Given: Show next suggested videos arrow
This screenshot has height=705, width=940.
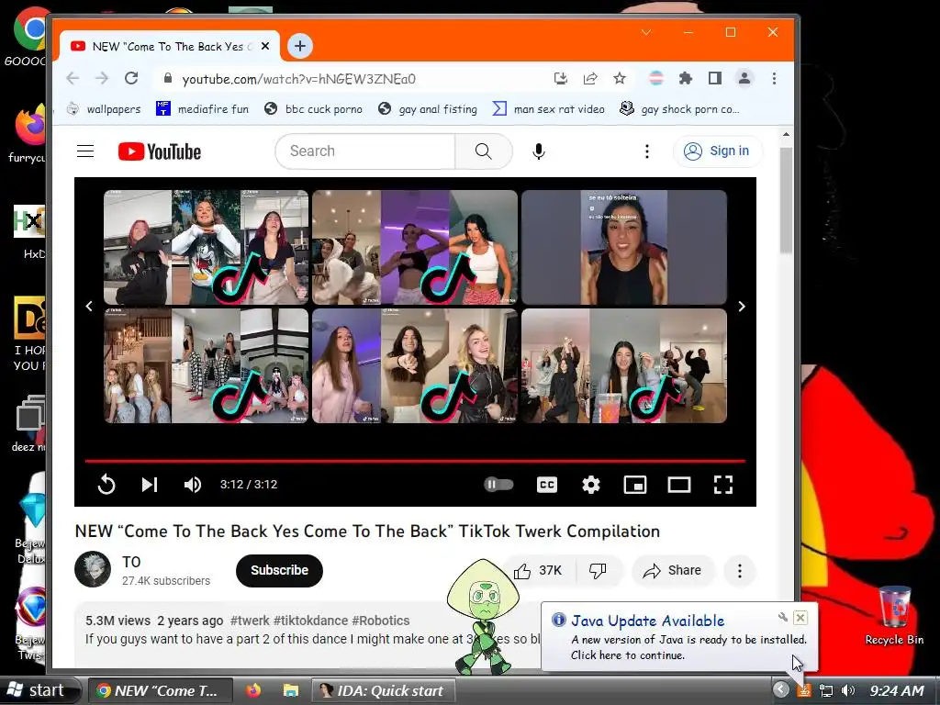Looking at the screenshot, I should [742, 307].
